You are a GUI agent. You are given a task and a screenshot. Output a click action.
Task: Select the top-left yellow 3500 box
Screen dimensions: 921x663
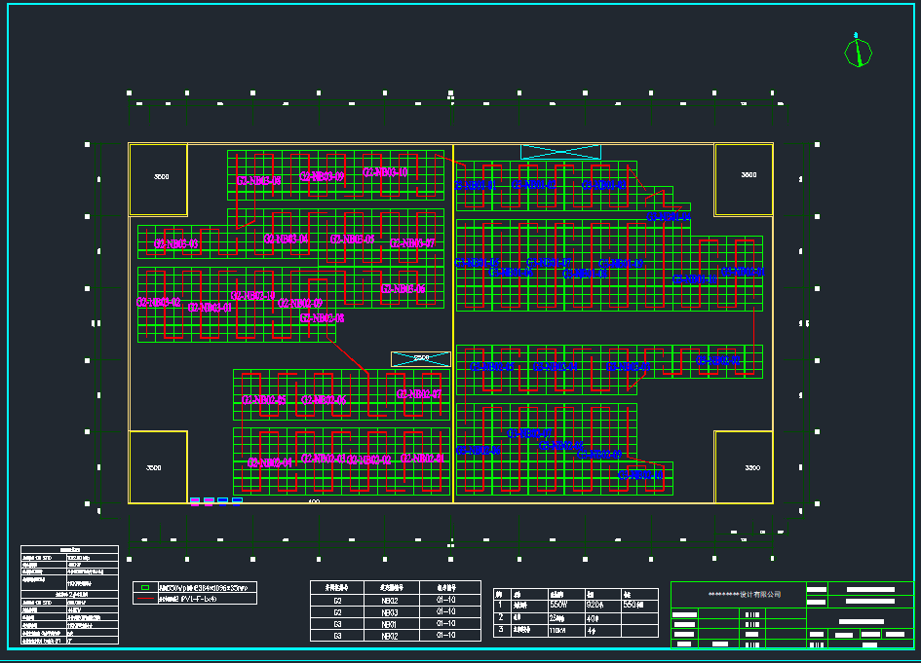(158, 179)
